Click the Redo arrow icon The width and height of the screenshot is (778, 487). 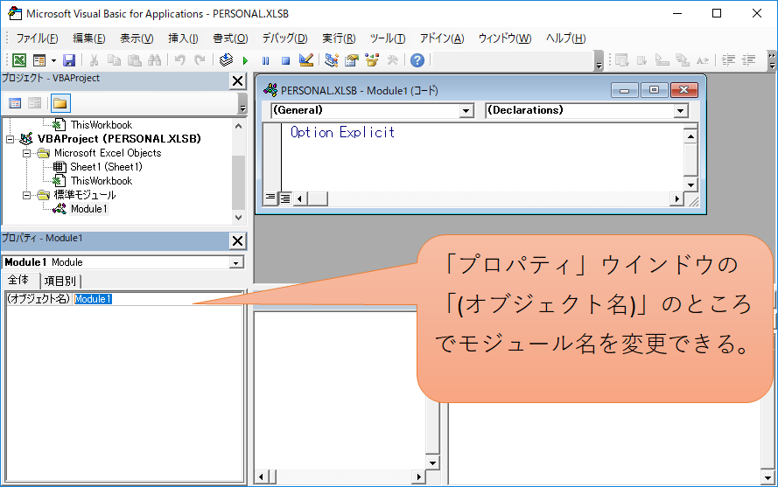point(200,60)
